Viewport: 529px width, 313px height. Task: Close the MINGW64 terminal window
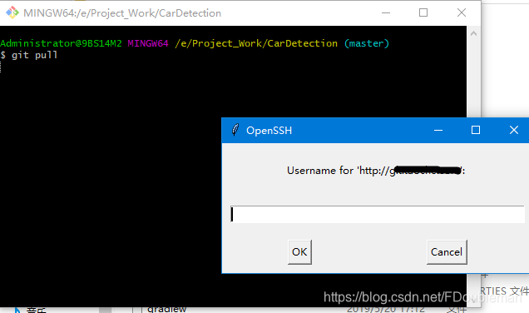[462, 12]
